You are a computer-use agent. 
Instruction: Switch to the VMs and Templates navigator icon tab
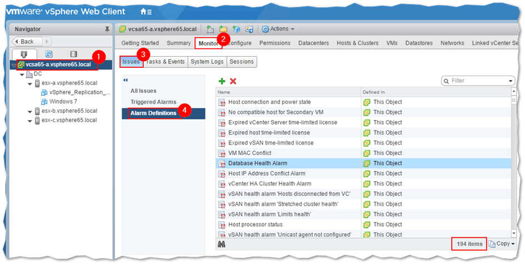pos(49,54)
